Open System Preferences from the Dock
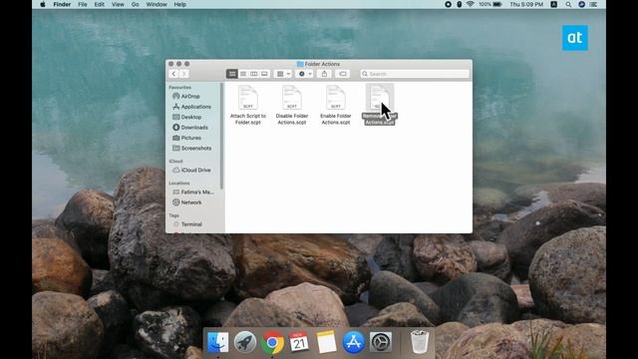The height and width of the screenshot is (359, 638). pos(381,342)
